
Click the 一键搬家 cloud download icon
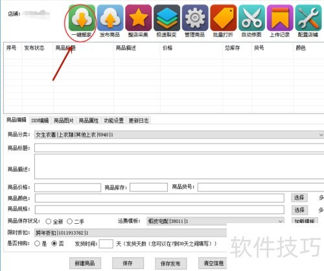point(82,18)
